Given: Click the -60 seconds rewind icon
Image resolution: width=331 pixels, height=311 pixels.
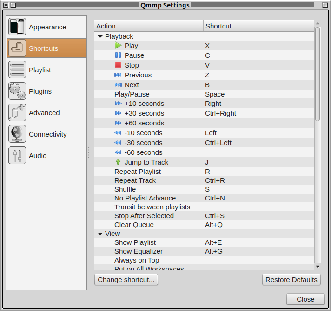Looking at the screenshot, I should point(118,152).
